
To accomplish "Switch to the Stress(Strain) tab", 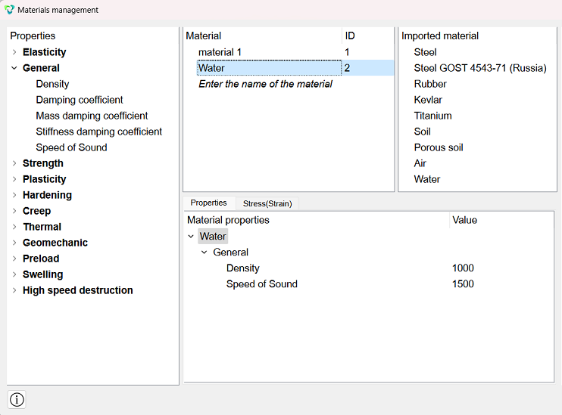I will [267, 203].
